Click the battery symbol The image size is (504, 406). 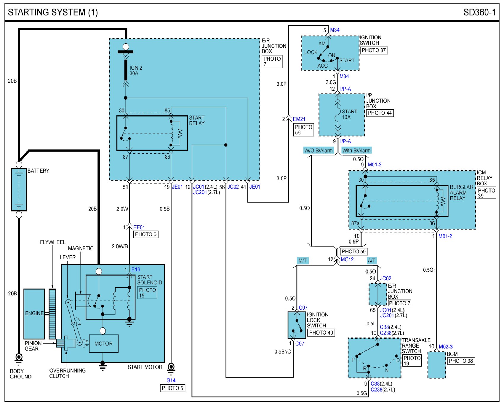(x=19, y=190)
